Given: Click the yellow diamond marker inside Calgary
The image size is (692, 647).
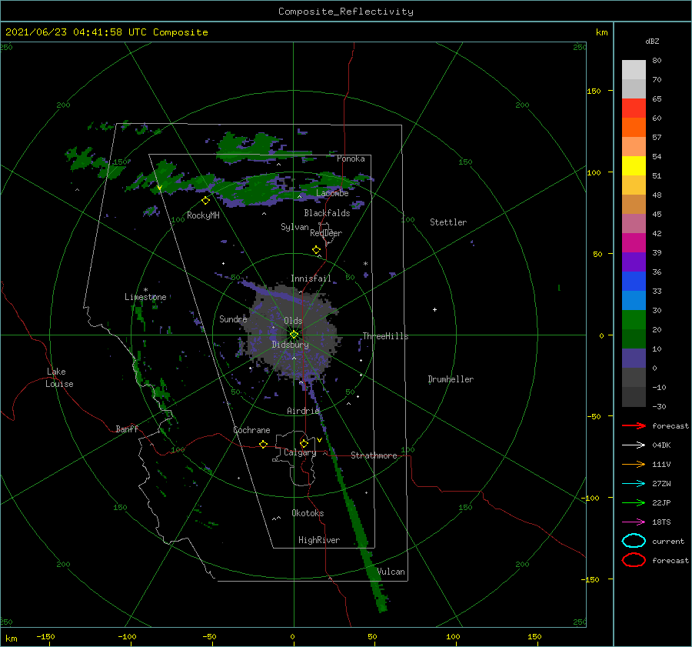Looking at the screenshot, I should (304, 443).
